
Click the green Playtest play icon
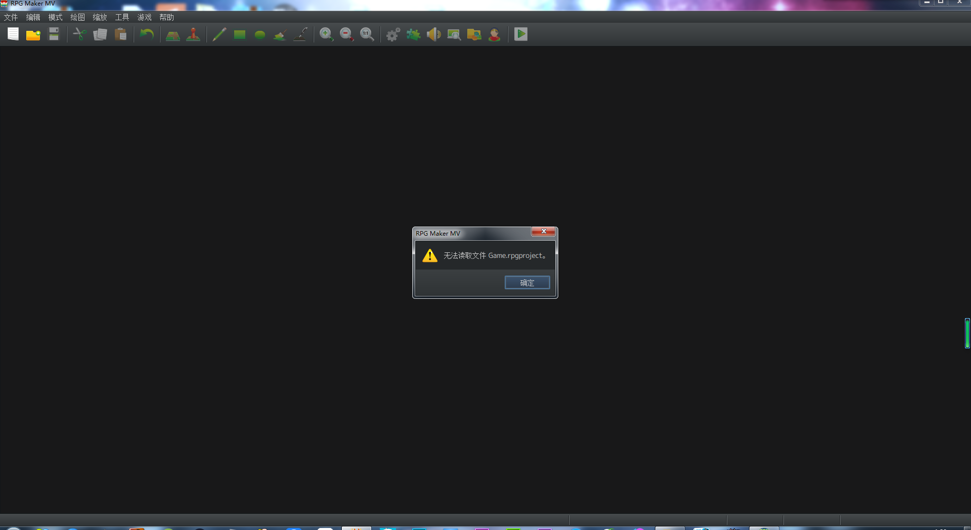pos(521,34)
